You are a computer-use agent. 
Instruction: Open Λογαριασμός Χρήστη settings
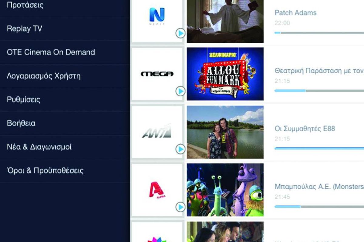tap(44, 76)
